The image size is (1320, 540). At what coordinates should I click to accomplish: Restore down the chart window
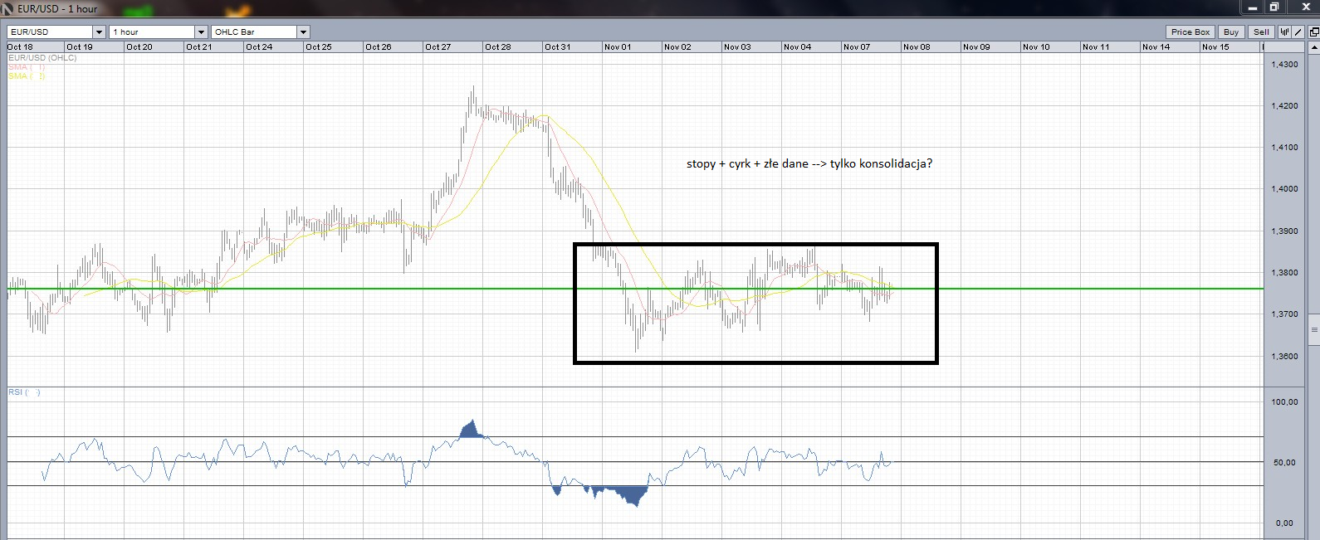pos(1274,7)
